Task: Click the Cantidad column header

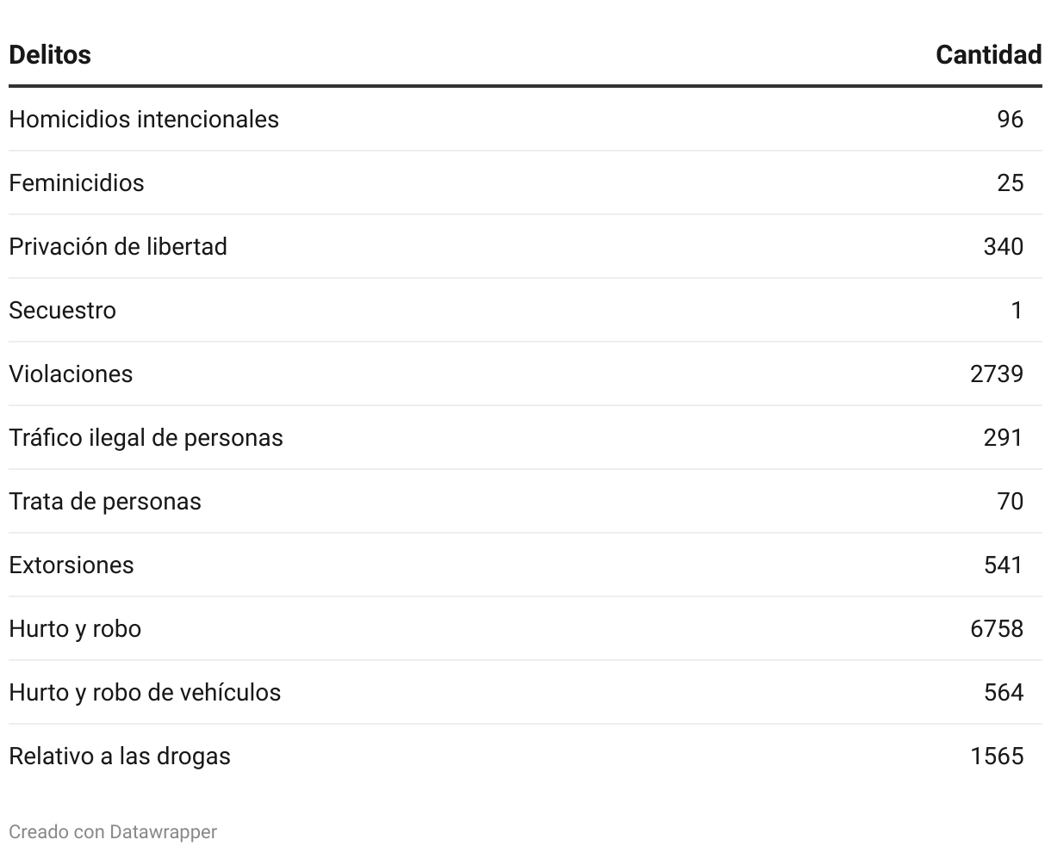Action: (x=989, y=54)
